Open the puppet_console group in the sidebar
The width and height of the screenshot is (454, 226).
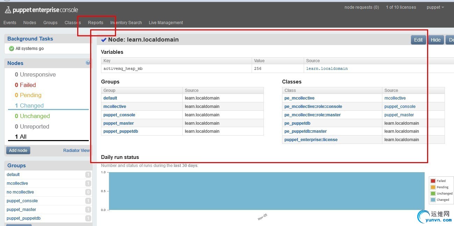tap(22, 201)
